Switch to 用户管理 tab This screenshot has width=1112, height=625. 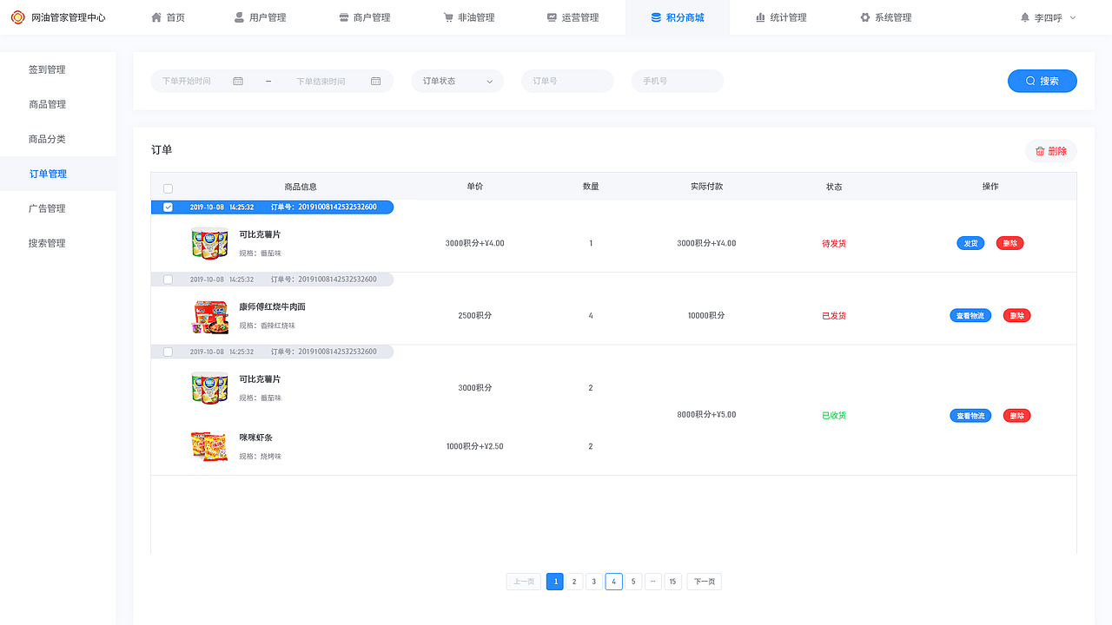[x=260, y=17]
